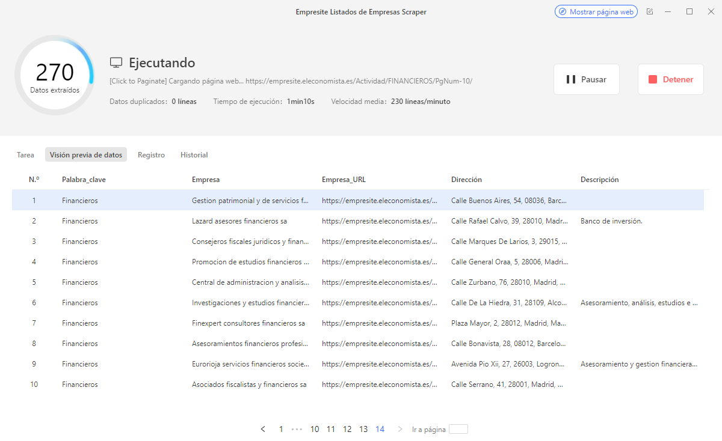Select the Gestion patrimonial y de servicios row
The width and height of the screenshot is (722, 441).
(358, 200)
